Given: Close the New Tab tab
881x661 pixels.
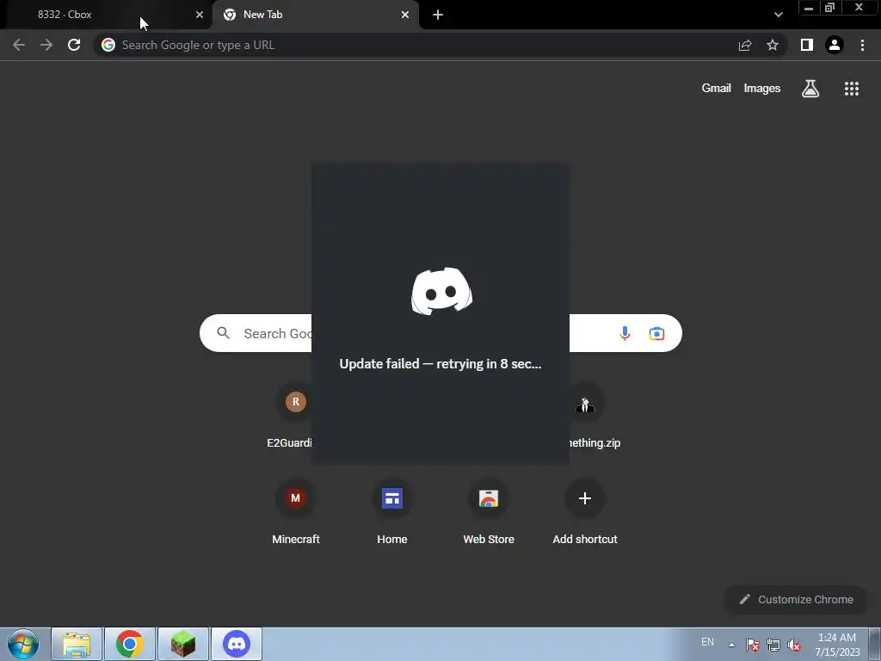Looking at the screenshot, I should pyautogui.click(x=405, y=15).
